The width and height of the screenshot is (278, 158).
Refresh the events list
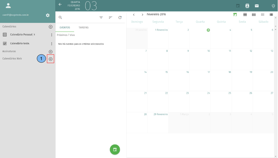[x=120, y=18]
